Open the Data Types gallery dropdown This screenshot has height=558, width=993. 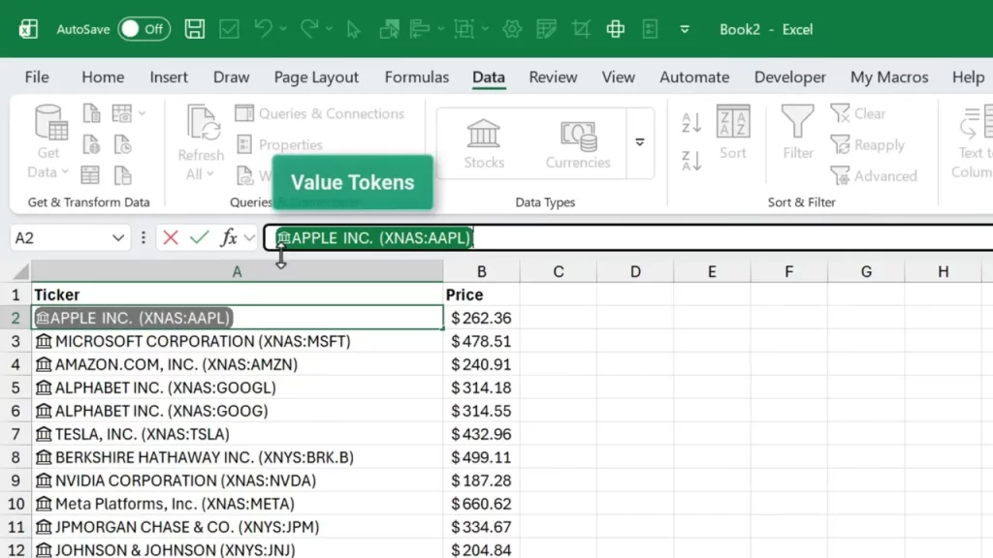640,140
